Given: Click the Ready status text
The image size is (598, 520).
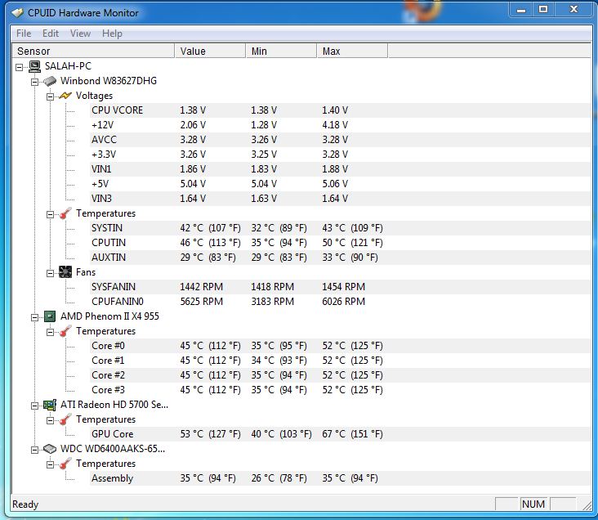Looking at the screenshot, I should pyautogui.click(x=25, y=504).
